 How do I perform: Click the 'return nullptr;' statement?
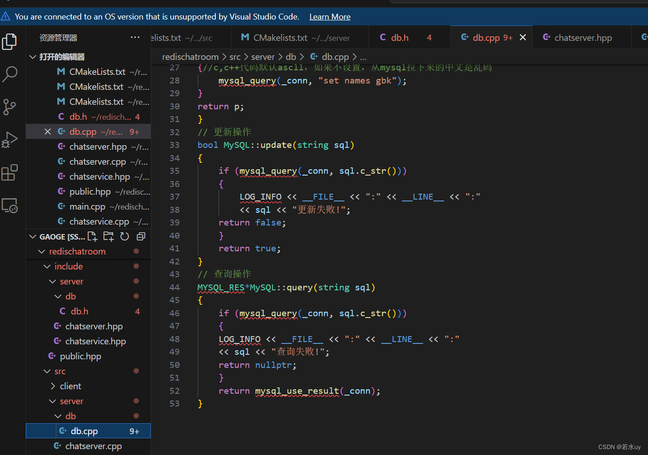[x=257, y=365]
